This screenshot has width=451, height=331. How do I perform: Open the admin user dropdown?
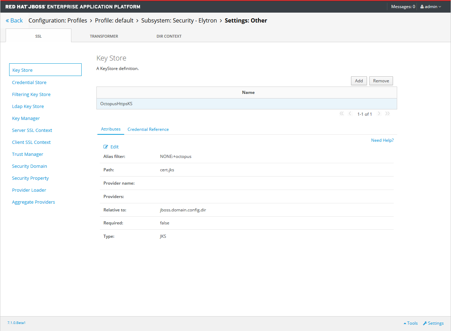pos(431,7)
